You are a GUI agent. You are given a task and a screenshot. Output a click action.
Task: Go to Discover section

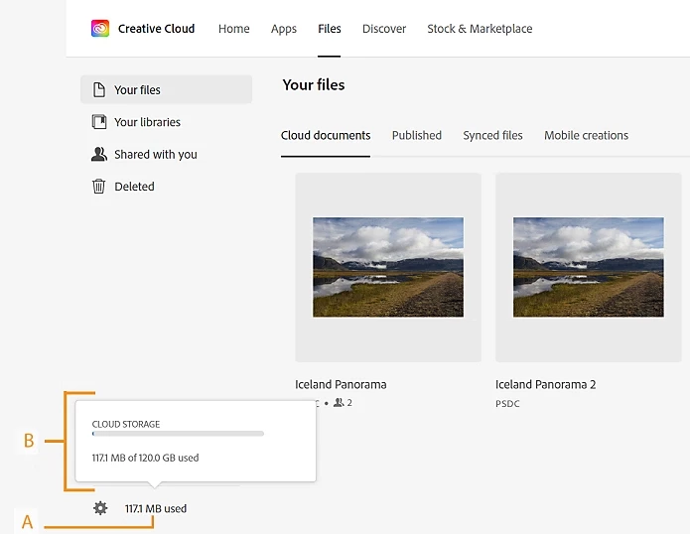pos(384,29)
